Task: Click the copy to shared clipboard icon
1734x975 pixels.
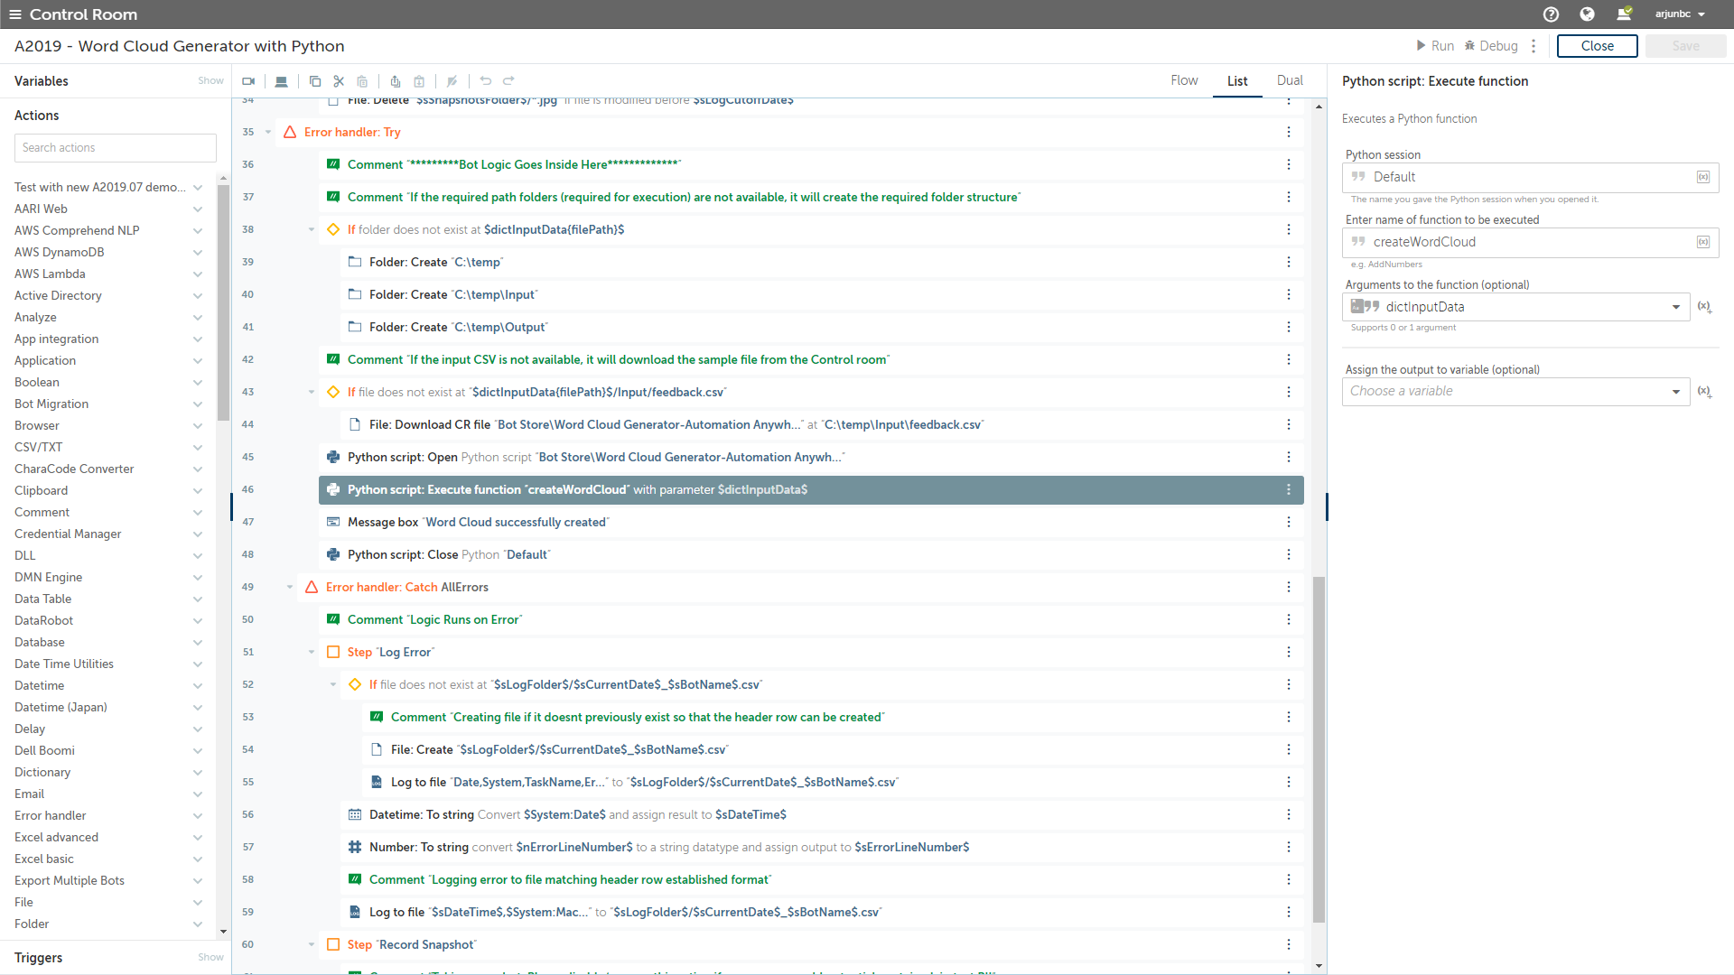Action: point(395,81)
